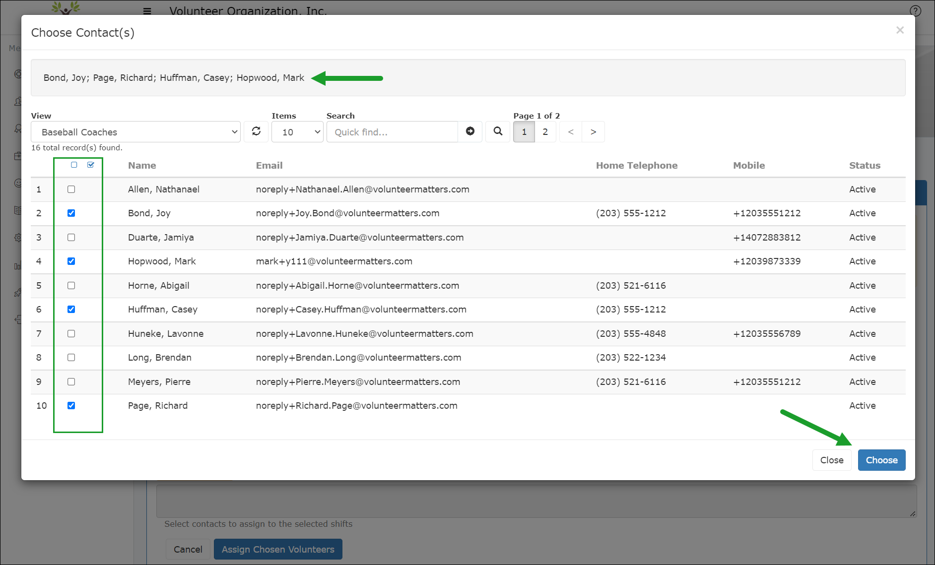Image resolution: width=935 pixels, height=565 pixels.
Task: Click mobile number +12039873339
Action: pyautogui.click(x=767, y=261)
